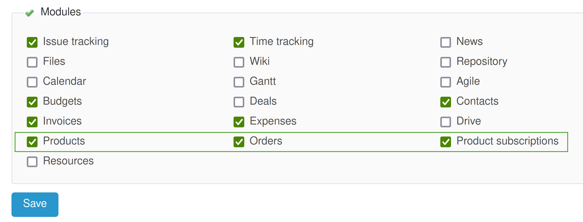The image size is (583, 222).
Task: Check the Repository module box
Action: point(446,62)
